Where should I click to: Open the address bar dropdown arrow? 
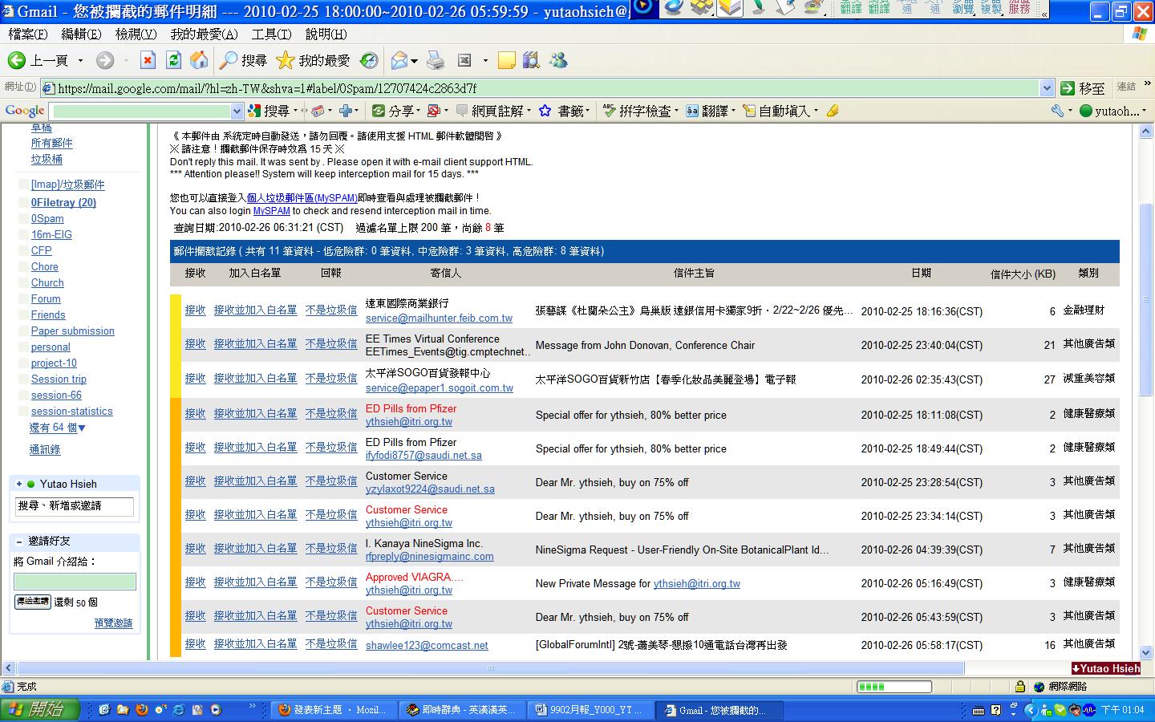point(1047,88)
